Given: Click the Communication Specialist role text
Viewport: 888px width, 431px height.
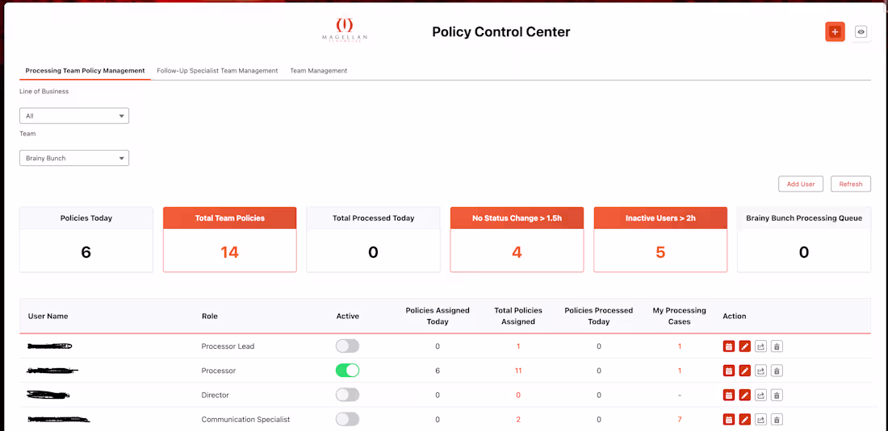Looking at the screenshot, I should tap(245, 420).
